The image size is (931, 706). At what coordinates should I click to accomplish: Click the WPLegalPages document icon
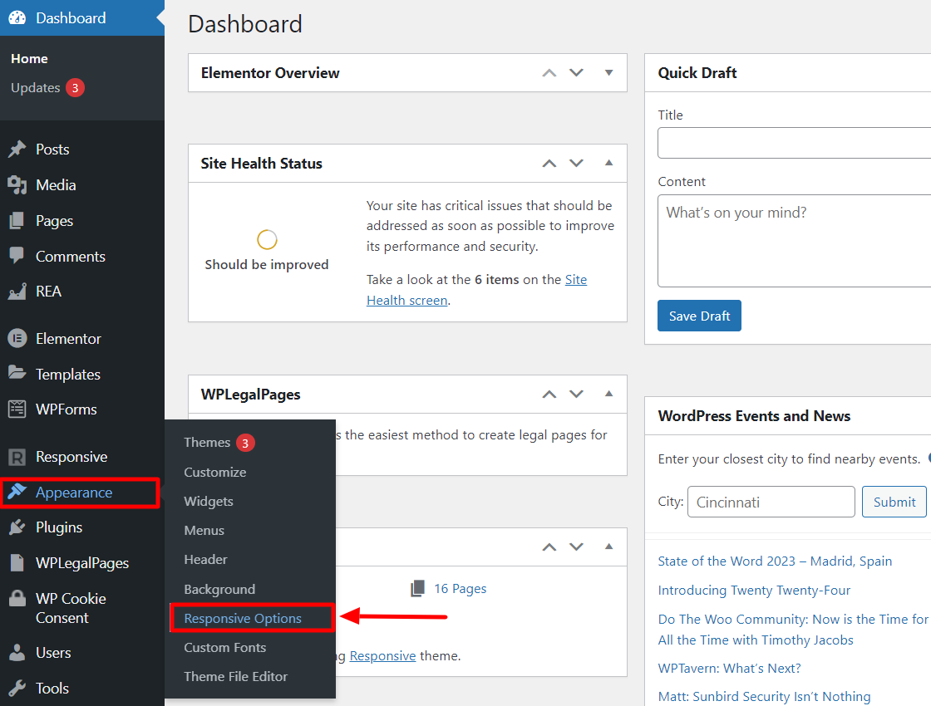pyautogui.click(x=17, y=562)
